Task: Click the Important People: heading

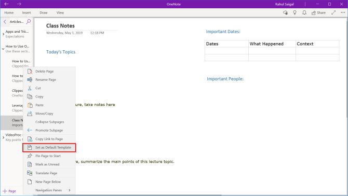Action: point(225,79)
